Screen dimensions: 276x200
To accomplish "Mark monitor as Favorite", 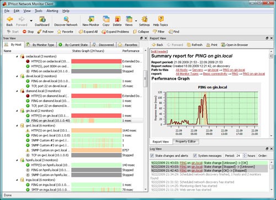I will [65, 31].
